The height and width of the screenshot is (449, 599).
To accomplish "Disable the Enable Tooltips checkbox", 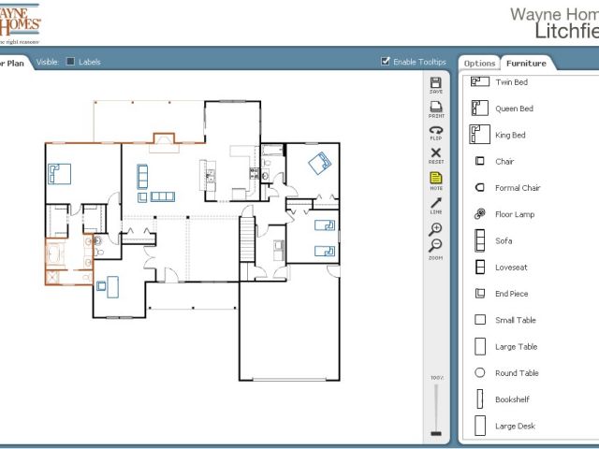I will 386,62.
